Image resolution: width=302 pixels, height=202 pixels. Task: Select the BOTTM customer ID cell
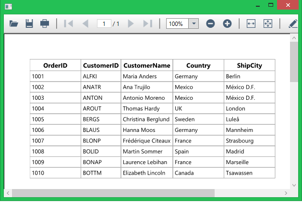click(x=101, y=173)
